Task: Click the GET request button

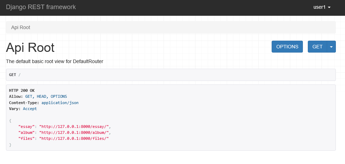Action: pyautogui.click(x=317, y=47)
